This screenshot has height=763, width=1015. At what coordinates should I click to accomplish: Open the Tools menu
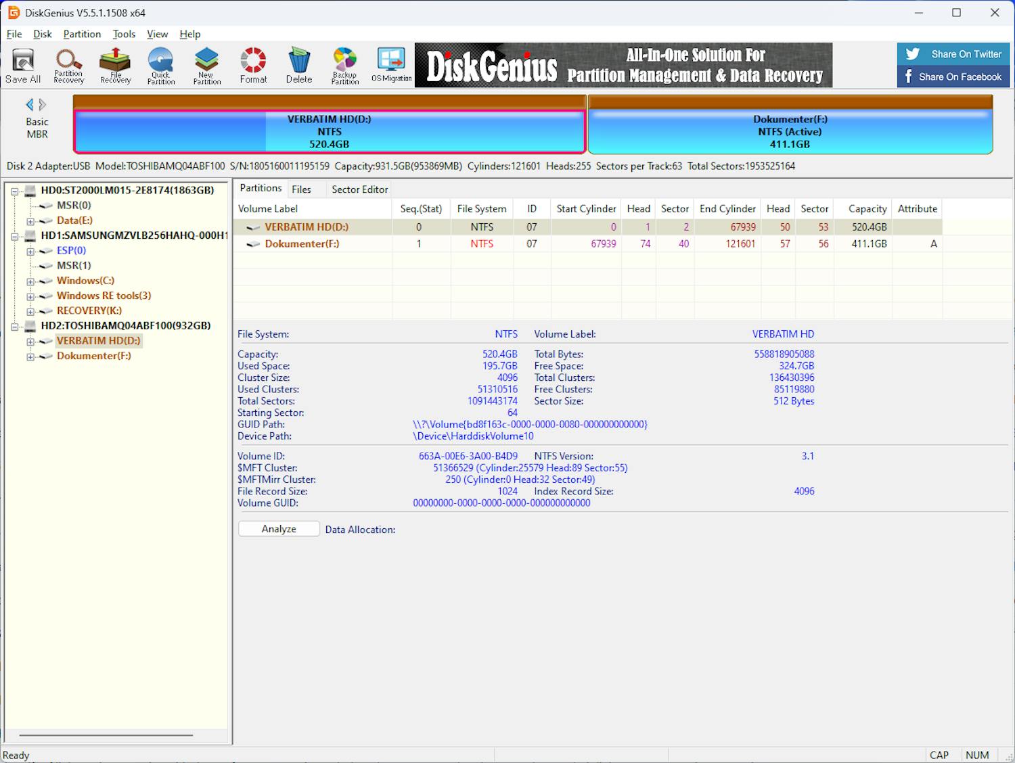coord(124,34)
